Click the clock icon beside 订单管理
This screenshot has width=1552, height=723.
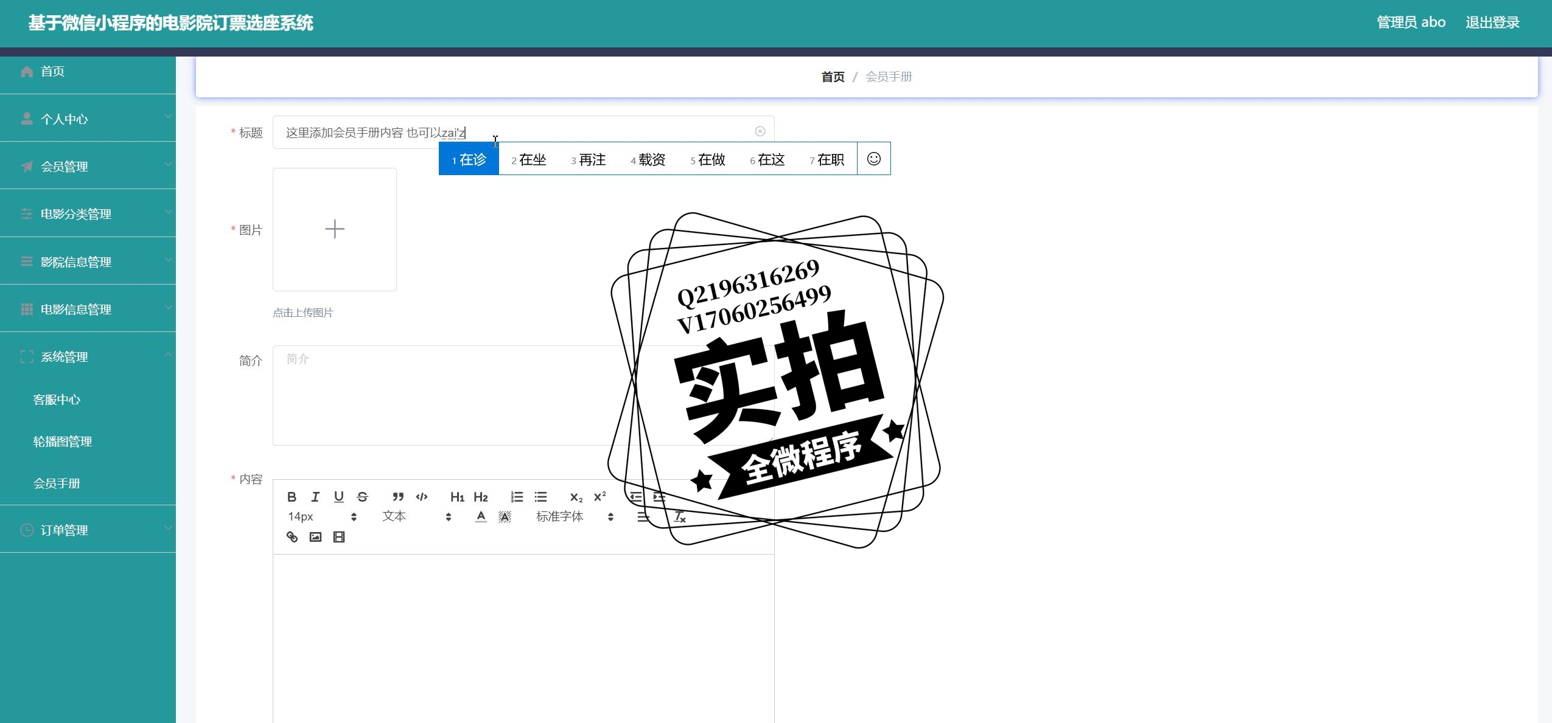coord(27,530)
